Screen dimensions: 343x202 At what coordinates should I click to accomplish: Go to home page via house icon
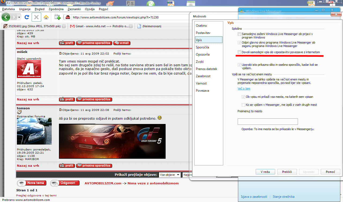coord(46,17)
